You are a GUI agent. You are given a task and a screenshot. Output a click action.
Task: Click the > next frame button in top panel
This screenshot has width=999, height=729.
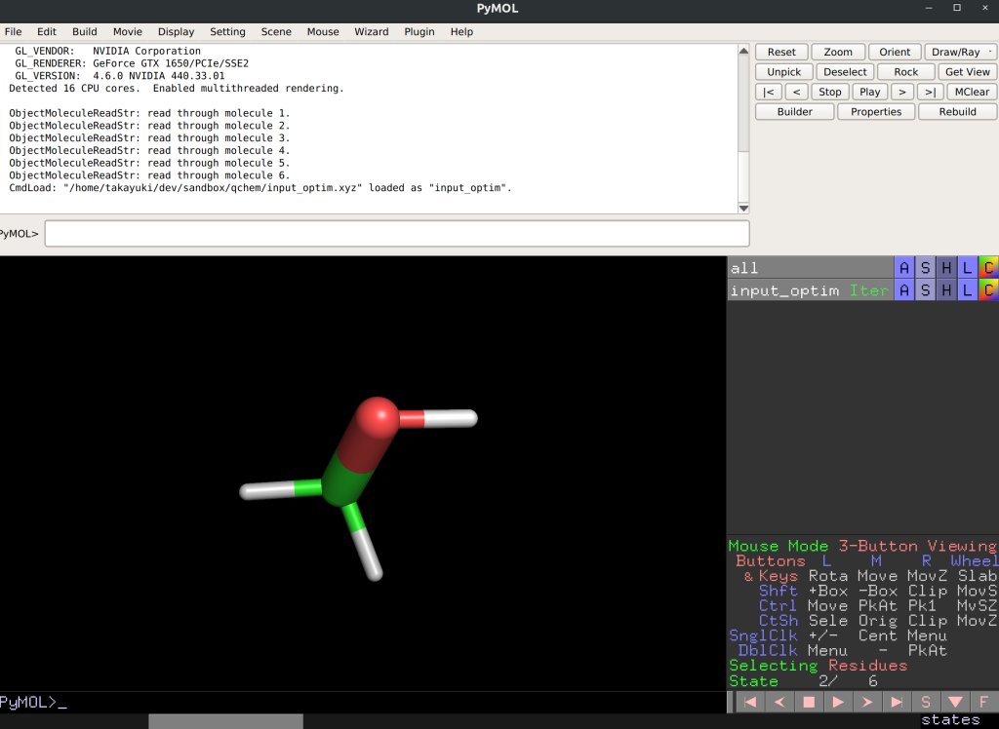click(x=902, y=92)
